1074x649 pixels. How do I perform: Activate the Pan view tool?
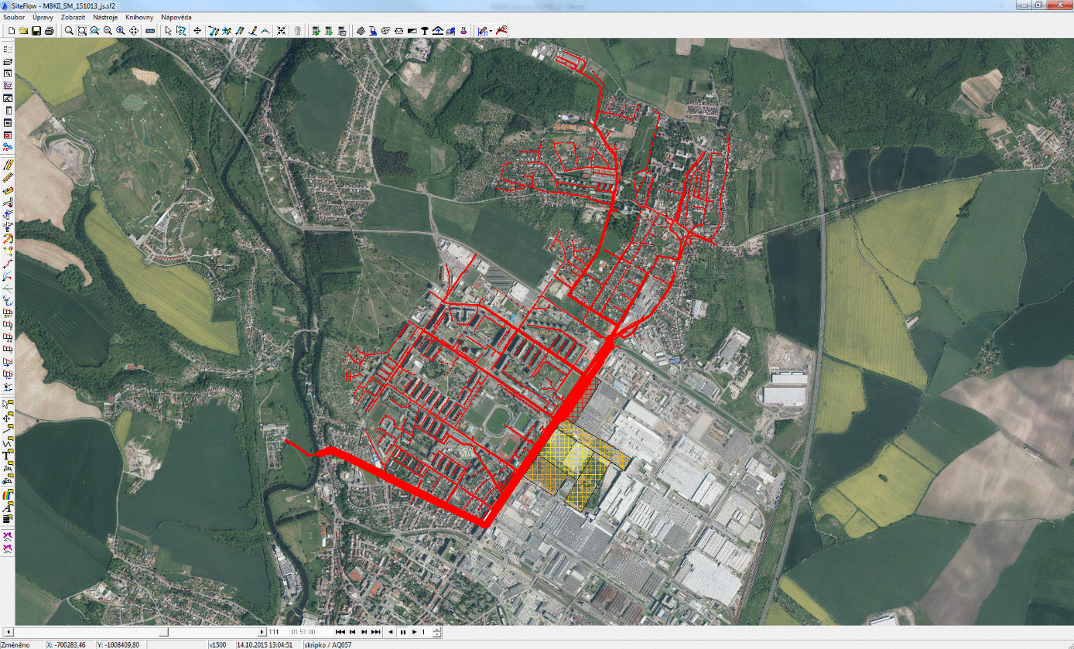tap(132, 31)
